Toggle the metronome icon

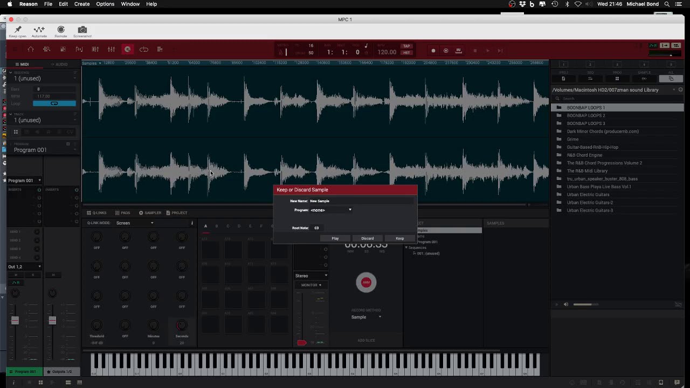coord(280,52)
